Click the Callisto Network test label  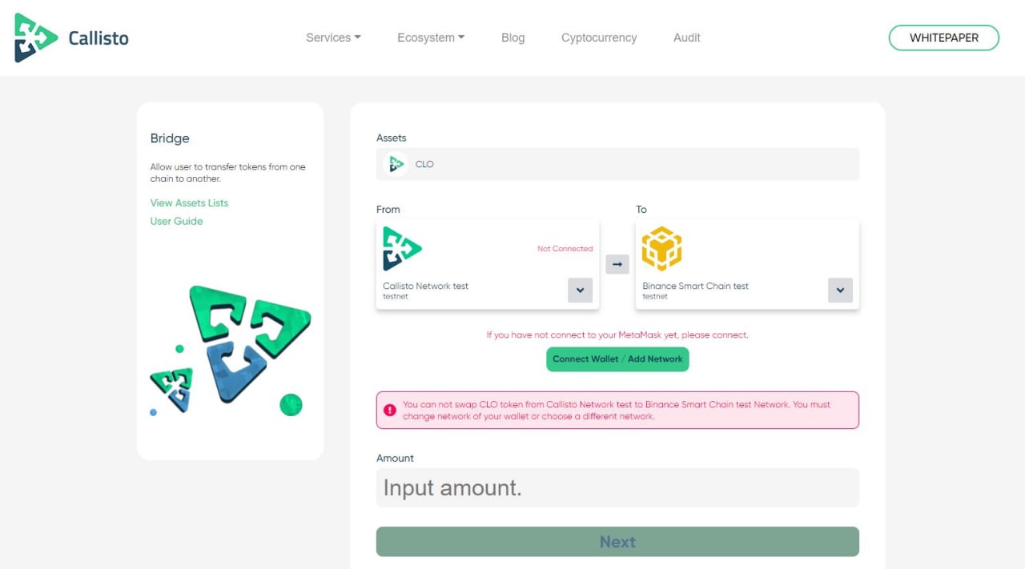click(425, 286)
